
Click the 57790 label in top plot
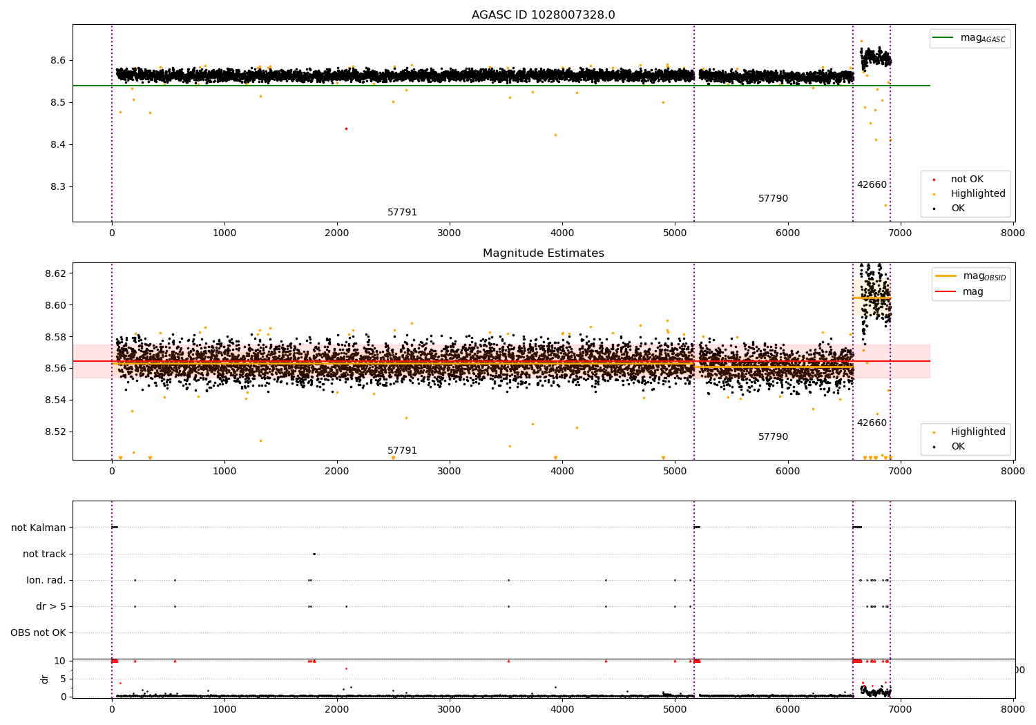point(773,199)
